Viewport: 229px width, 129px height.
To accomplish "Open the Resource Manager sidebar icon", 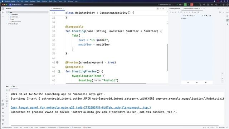I will coord(3,13).
